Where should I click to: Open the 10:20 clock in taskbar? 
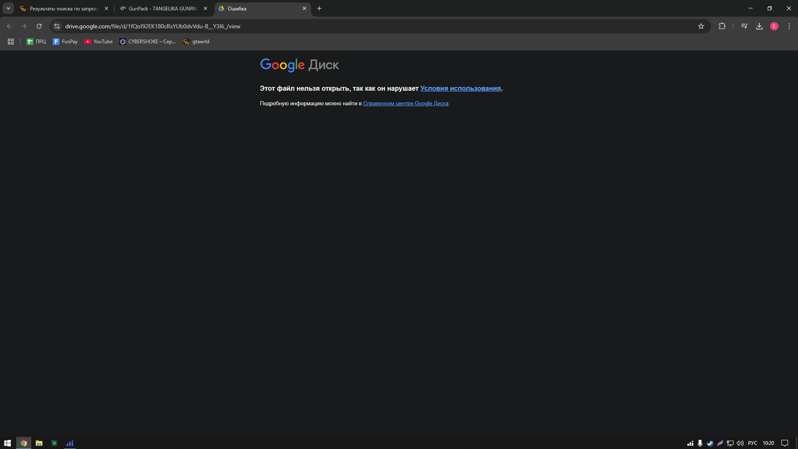click(768, 443)
